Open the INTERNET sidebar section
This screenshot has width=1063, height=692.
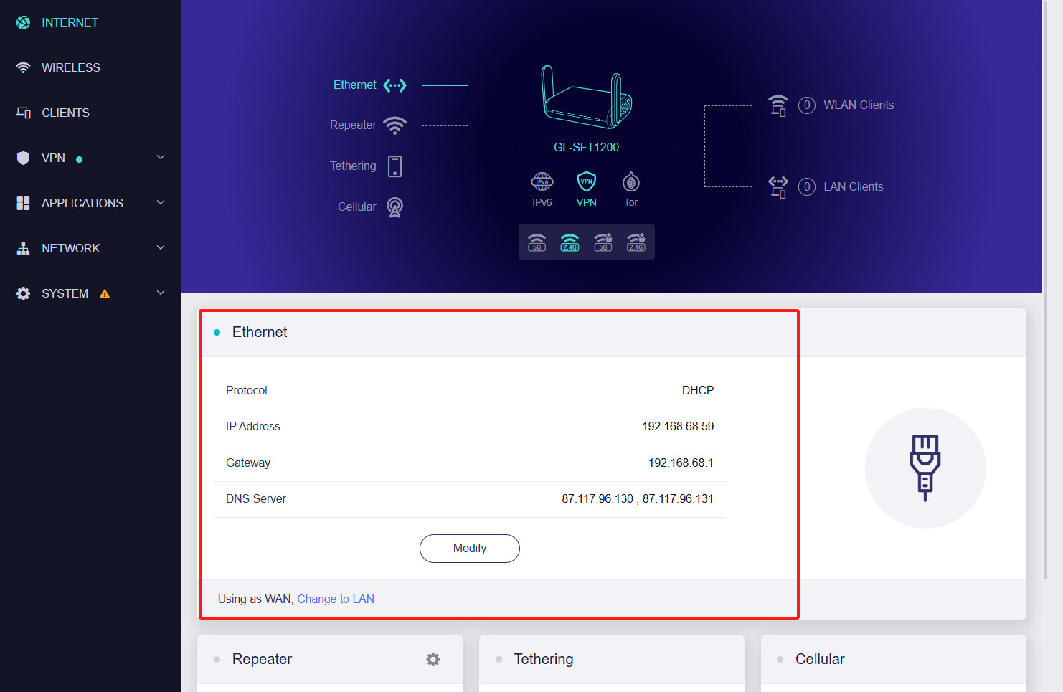coord(70,22)
